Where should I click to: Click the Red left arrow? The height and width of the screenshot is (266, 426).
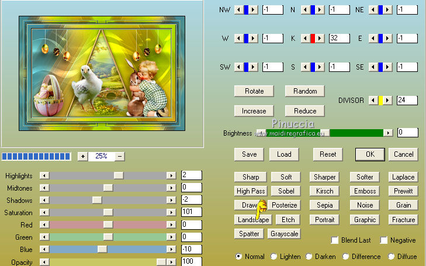44,224
